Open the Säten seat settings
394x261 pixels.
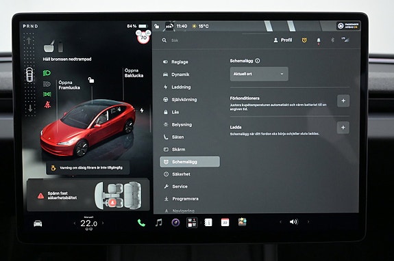click(x=174, y=137)
